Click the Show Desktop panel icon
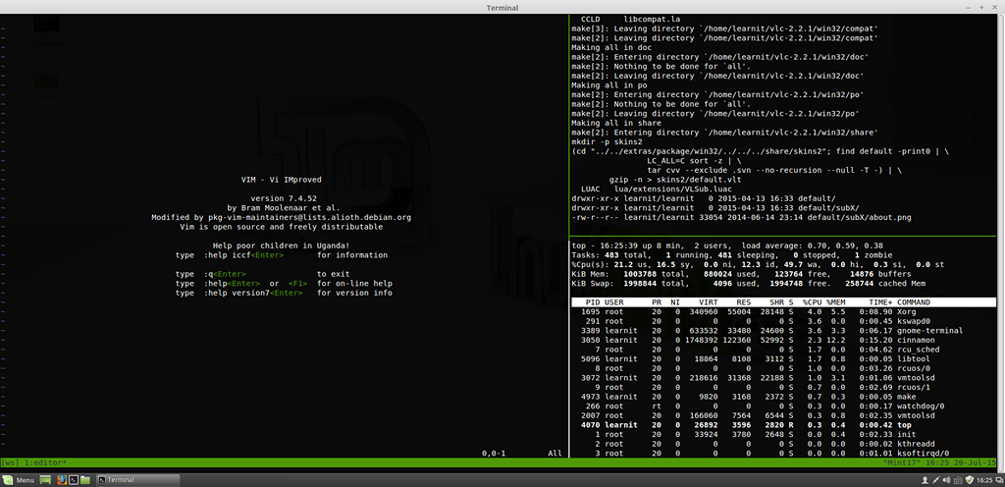 [x=45, y=480]
